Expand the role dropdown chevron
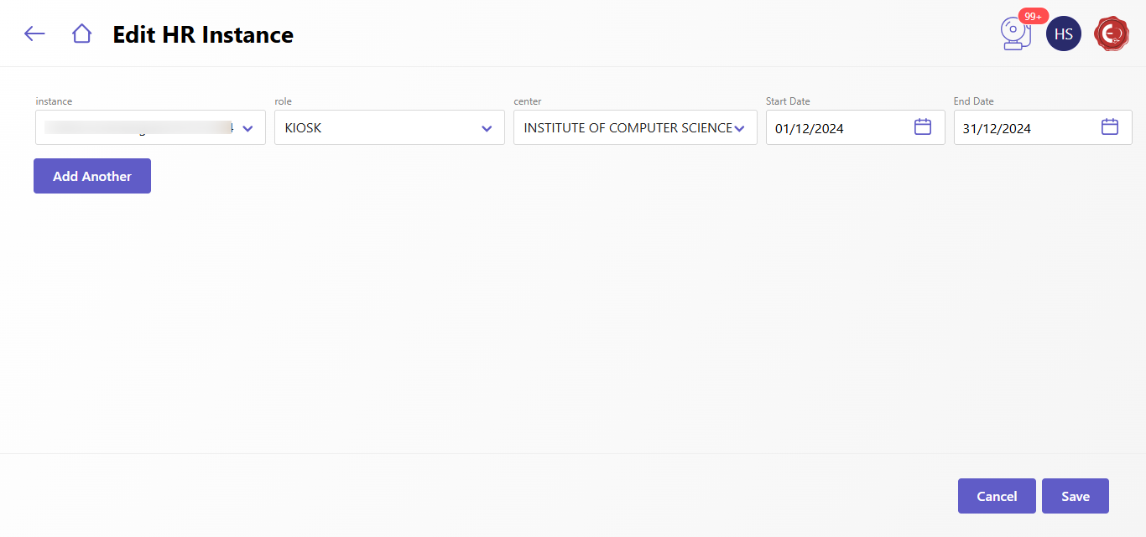 coord(487,128)
